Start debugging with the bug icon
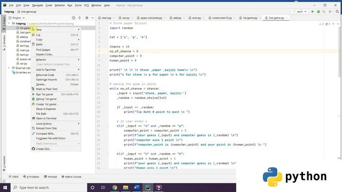Viewport: 342px width, 192px height. pyautogui.click(x=318, y=12)
